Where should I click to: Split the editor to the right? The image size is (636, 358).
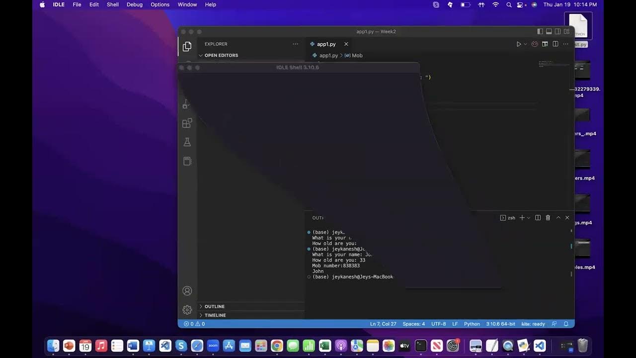[x=556, y=44]
